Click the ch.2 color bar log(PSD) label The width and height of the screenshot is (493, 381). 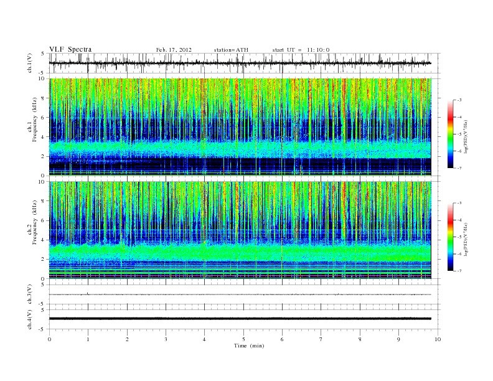(x=466, y=239)
